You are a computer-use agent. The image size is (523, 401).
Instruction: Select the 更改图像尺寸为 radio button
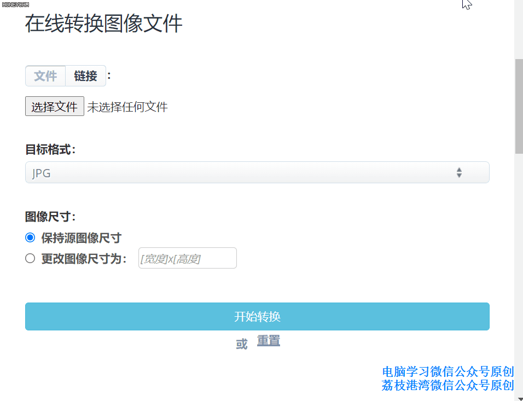tap(30, 258)
